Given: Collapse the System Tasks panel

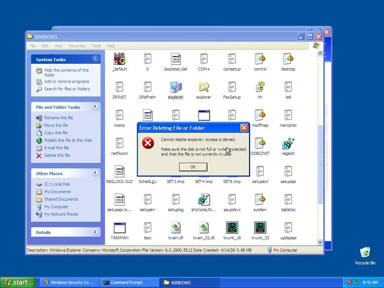Looking at the screenshot, I should pos(95,59).
